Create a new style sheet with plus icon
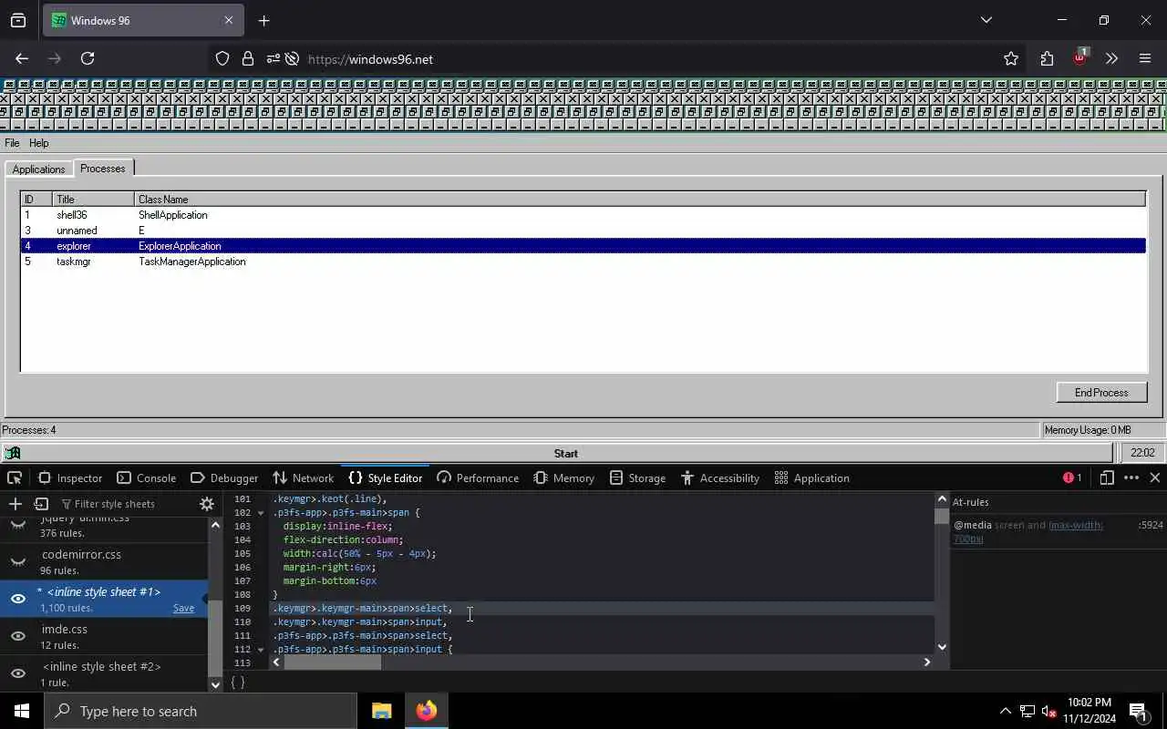Screen dimensions: 1167x729 (15, 504)
